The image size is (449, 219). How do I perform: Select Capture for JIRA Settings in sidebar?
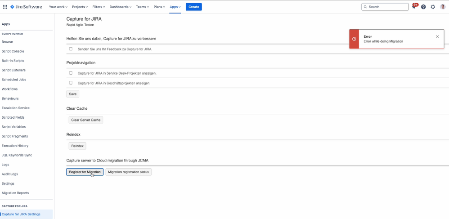[27, 214]
